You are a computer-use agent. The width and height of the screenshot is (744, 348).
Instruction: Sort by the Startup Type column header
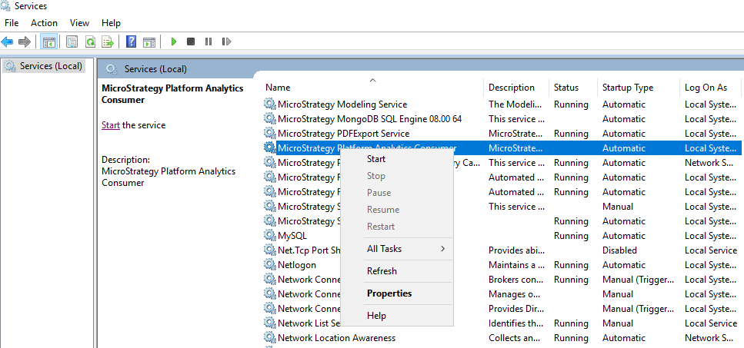click(x=628, y=88)
